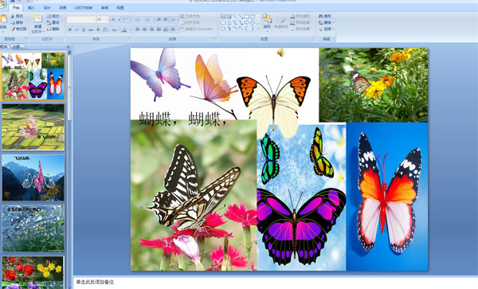Open the Change Case (Aa) dropdown
Screen dimensions: 478x289
115,29
